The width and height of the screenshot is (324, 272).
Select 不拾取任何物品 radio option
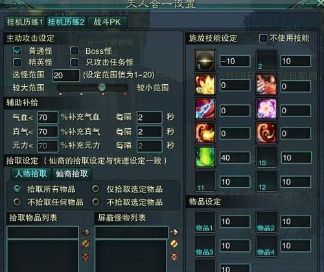(x=17, y=202)
